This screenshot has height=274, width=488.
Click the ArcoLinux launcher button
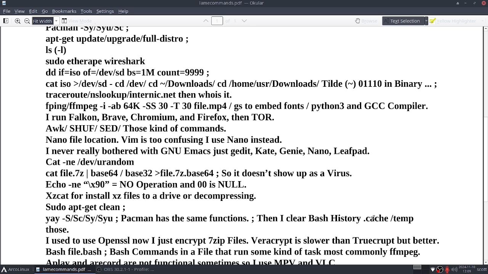click(x=15, y=269)
